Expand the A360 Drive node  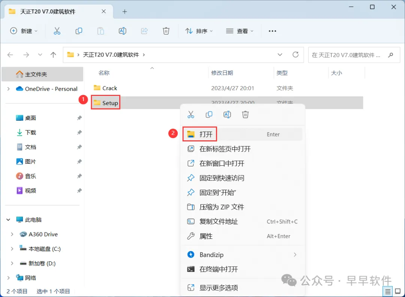pos(12,234)
